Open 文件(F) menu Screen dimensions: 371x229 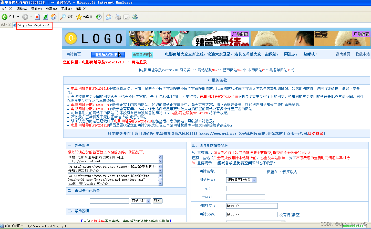point(7,9)
